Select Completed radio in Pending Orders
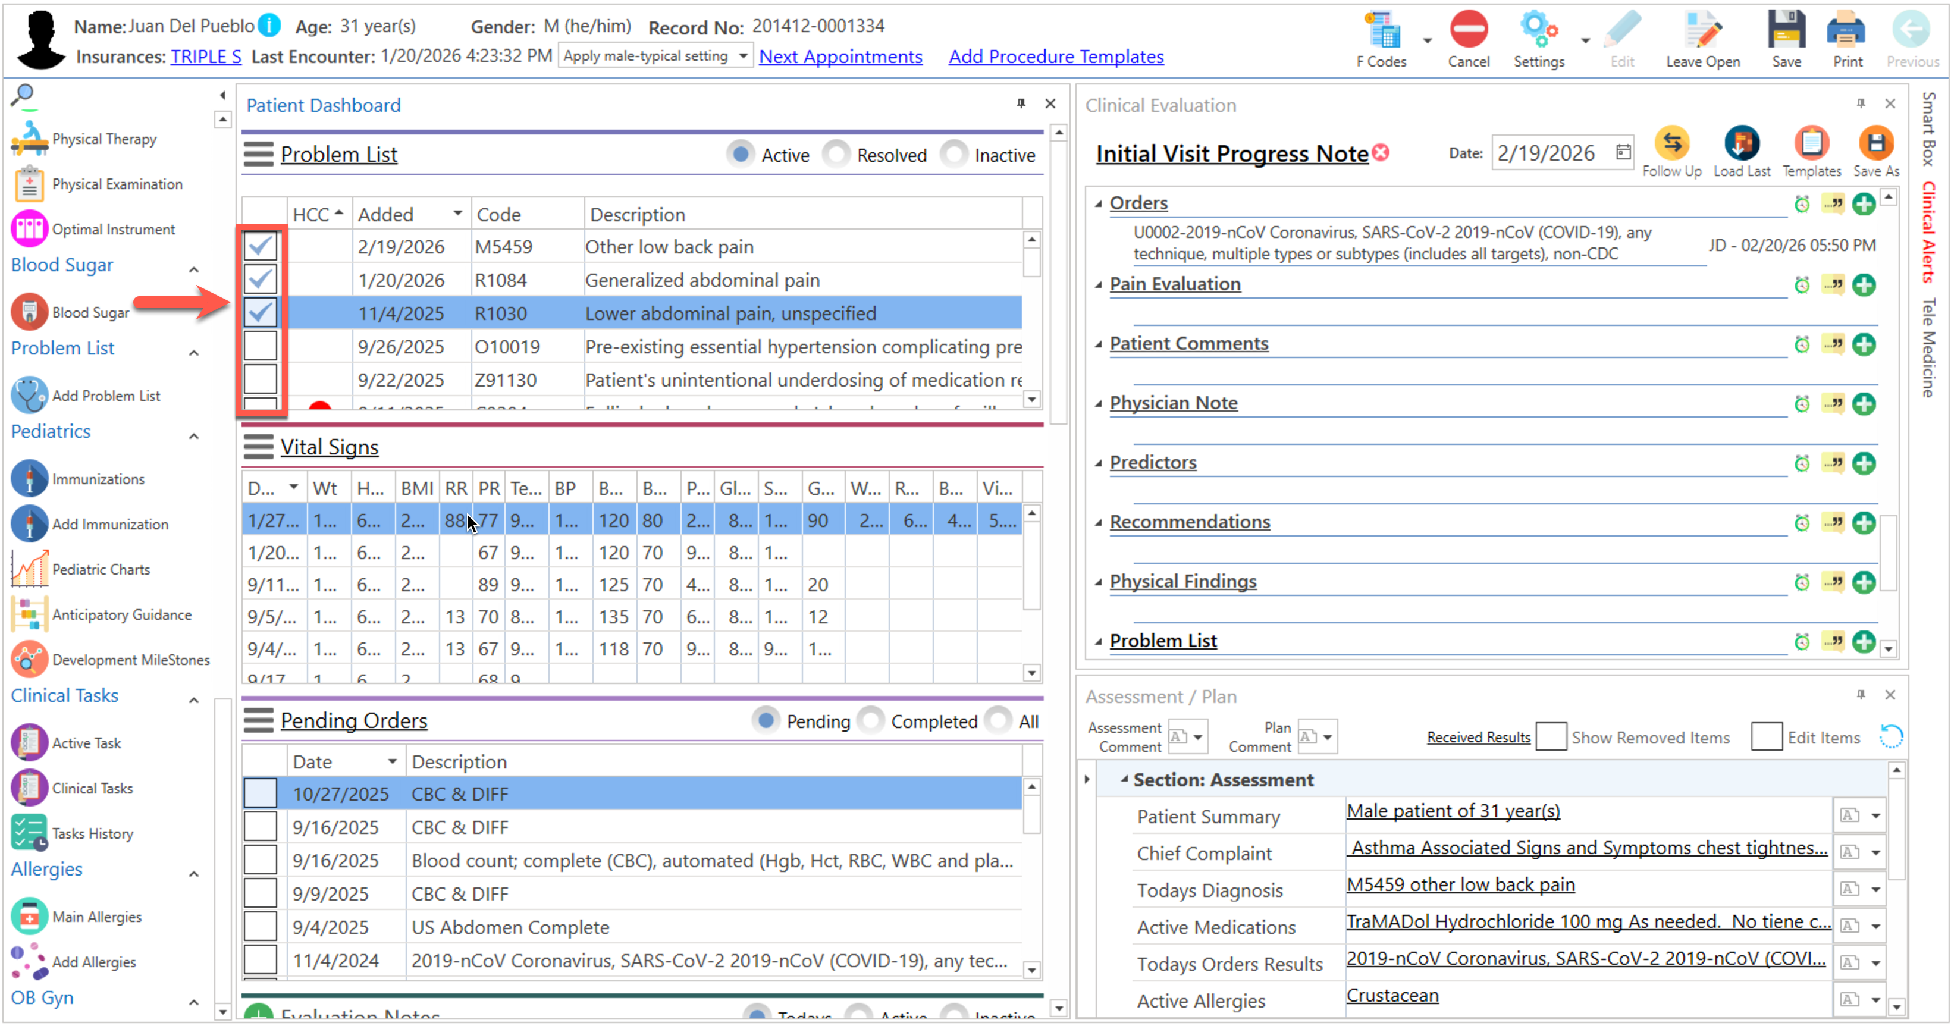 872,720
